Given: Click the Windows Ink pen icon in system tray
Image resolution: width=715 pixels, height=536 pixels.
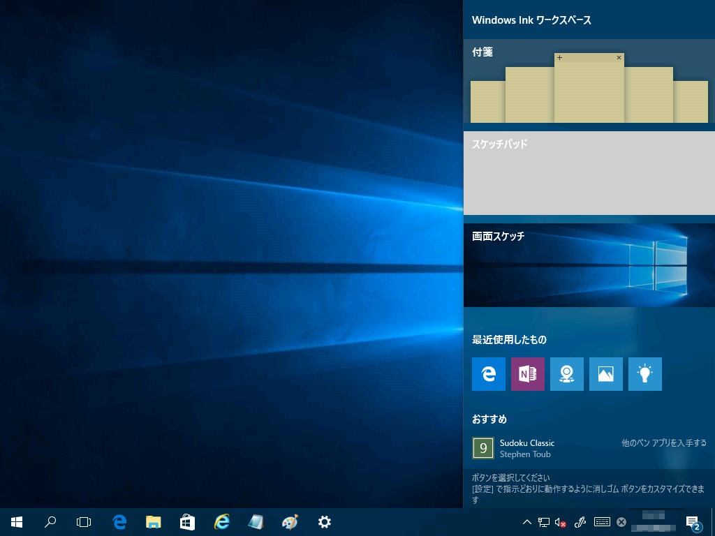Looking at the screenshot, I should tap(580, 522).
